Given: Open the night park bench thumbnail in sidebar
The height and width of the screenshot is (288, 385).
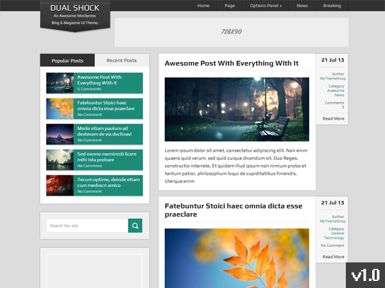Looking at the screenshot, I should click(59, 83).
